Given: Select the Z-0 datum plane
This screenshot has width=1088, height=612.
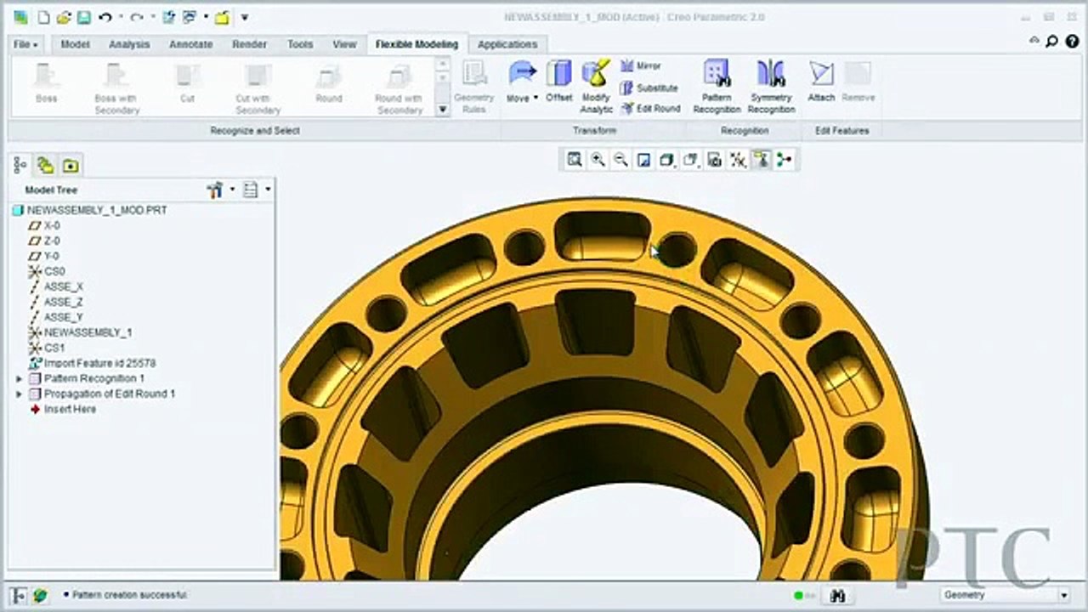Looking at the screenshot, I should point(45,241).
